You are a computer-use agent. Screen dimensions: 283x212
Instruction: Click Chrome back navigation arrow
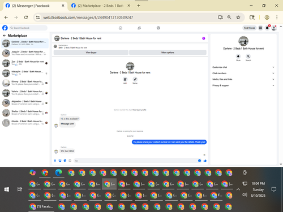point(6,18)
